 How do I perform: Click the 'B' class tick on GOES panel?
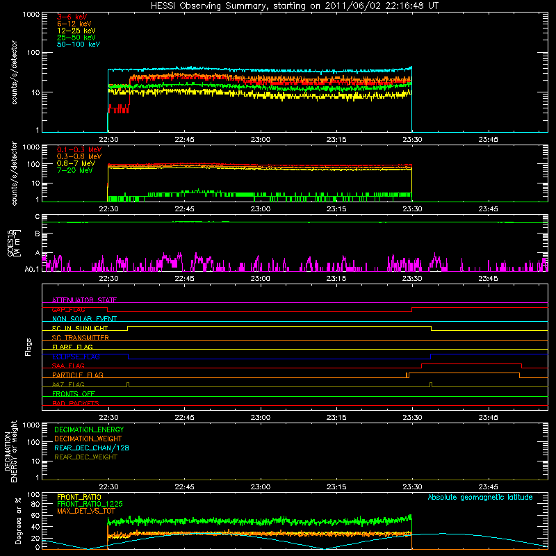[38, 234]
